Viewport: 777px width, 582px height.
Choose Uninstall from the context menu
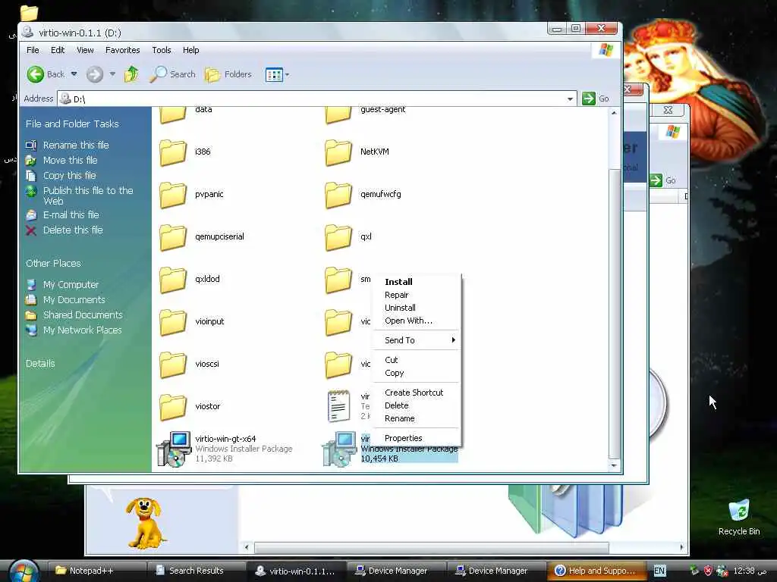pyautogui.click(x=417, y=308)
